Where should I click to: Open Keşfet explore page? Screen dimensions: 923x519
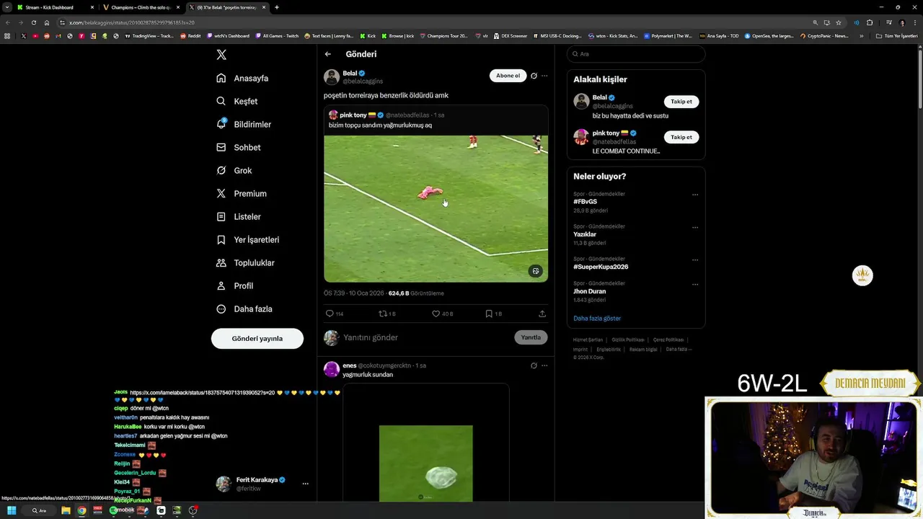pos(237,101)
